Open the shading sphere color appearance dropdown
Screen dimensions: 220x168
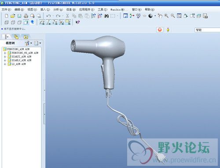pyautogui.click(x=155, y=16)
